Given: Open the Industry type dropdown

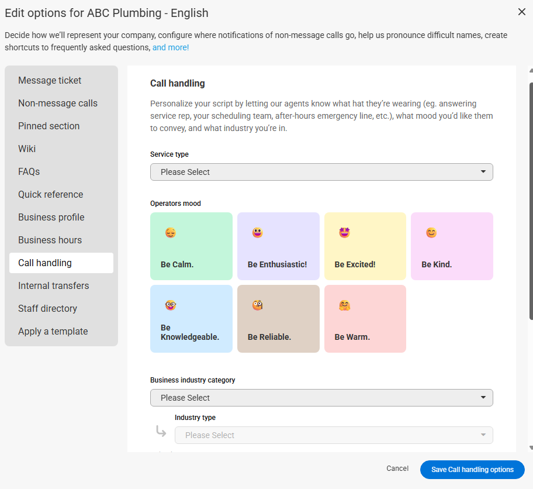Looking at the screenshot, I should [x=333, y=435].
